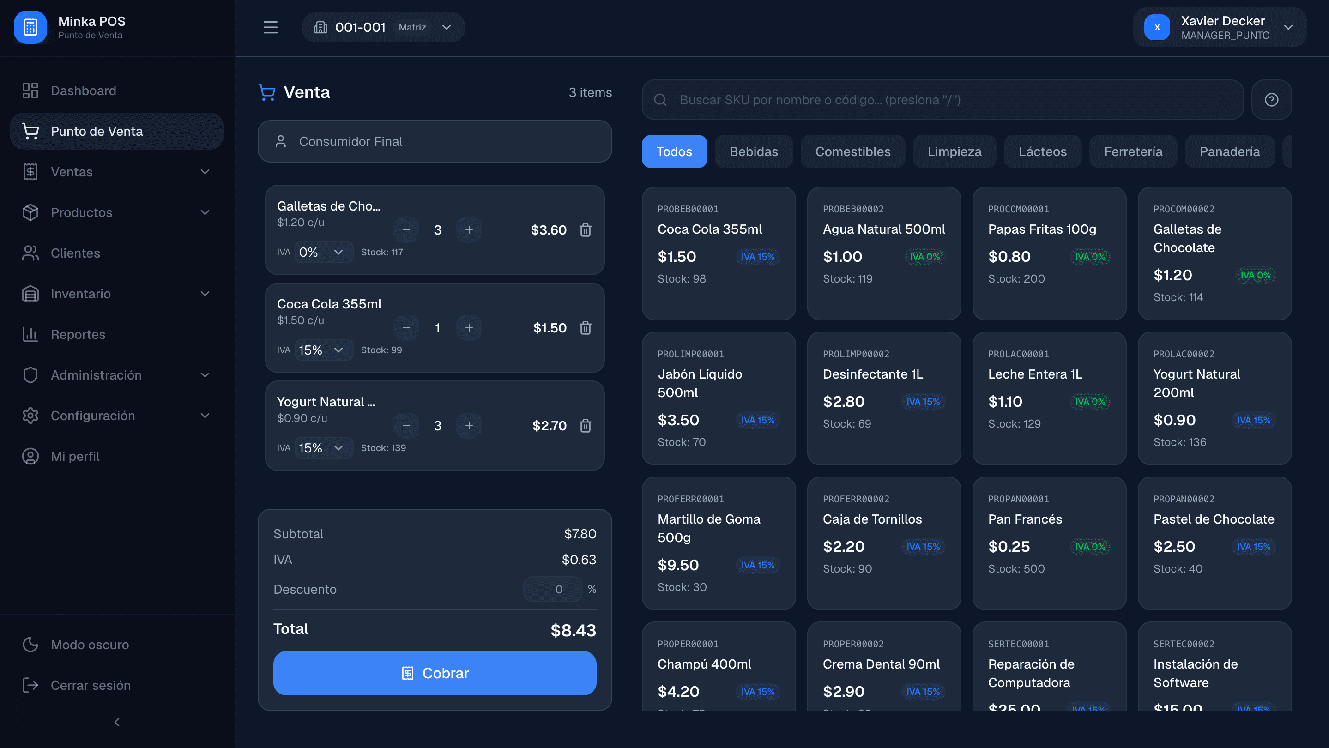The width and height of the screenshot is (1329, 748).
Task: Decrease Yogurt Natural quantity in cart
Action: (x=406, y=426)
